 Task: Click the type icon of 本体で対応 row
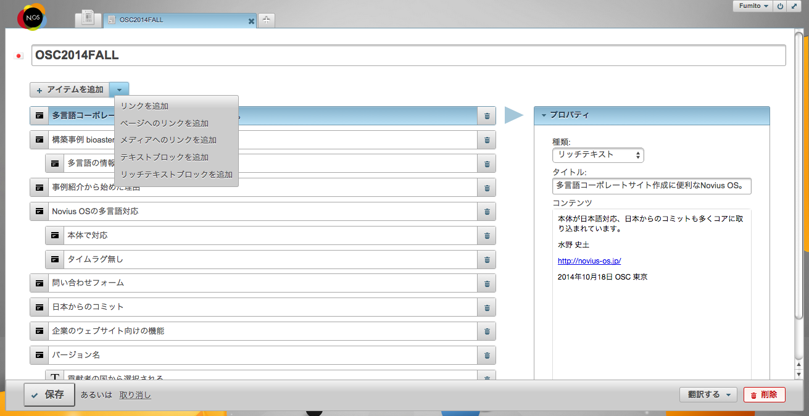pos(55,235)
